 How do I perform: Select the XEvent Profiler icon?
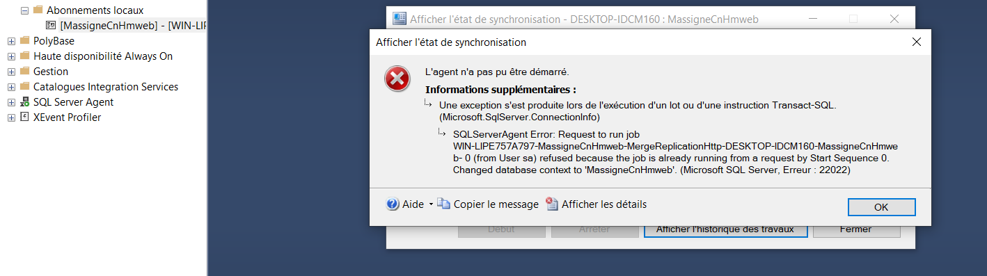coord(25,117)
